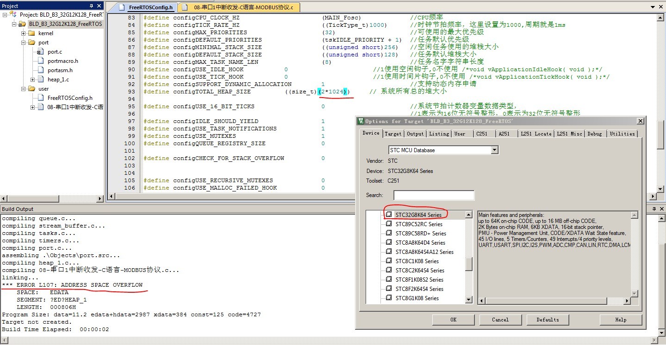Select STC89C58RD+ Series device

(421, 234)
